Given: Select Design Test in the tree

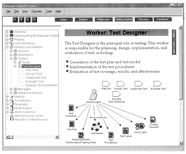Looking at the screenshot, I should [x=33, y=74].
